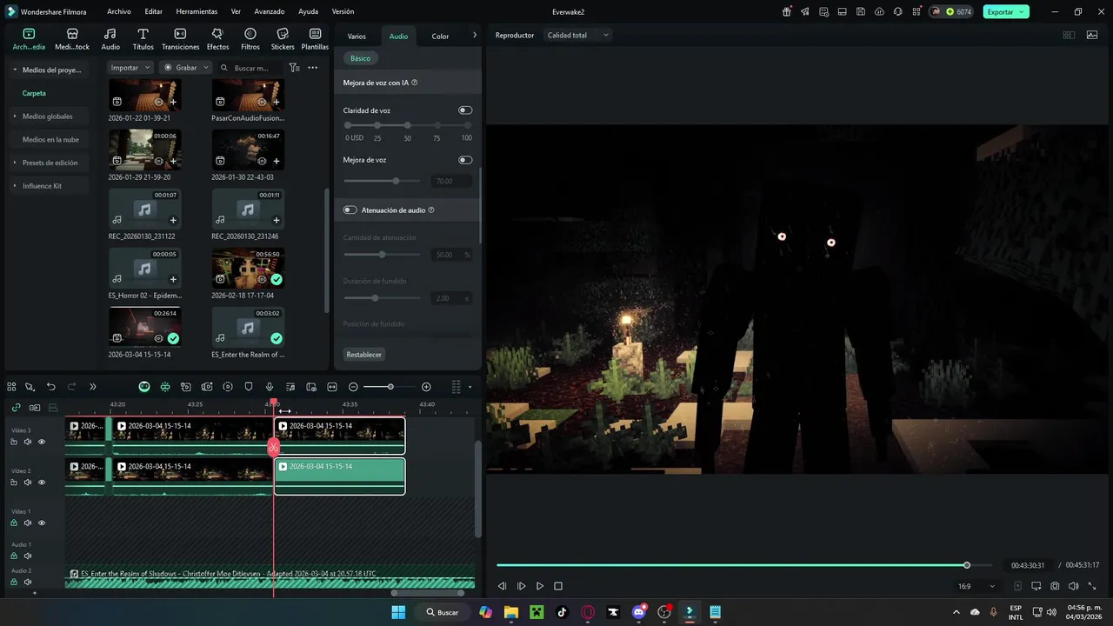
Task: Open the Transiciones panel icon
Action: [x=180, y=34]
